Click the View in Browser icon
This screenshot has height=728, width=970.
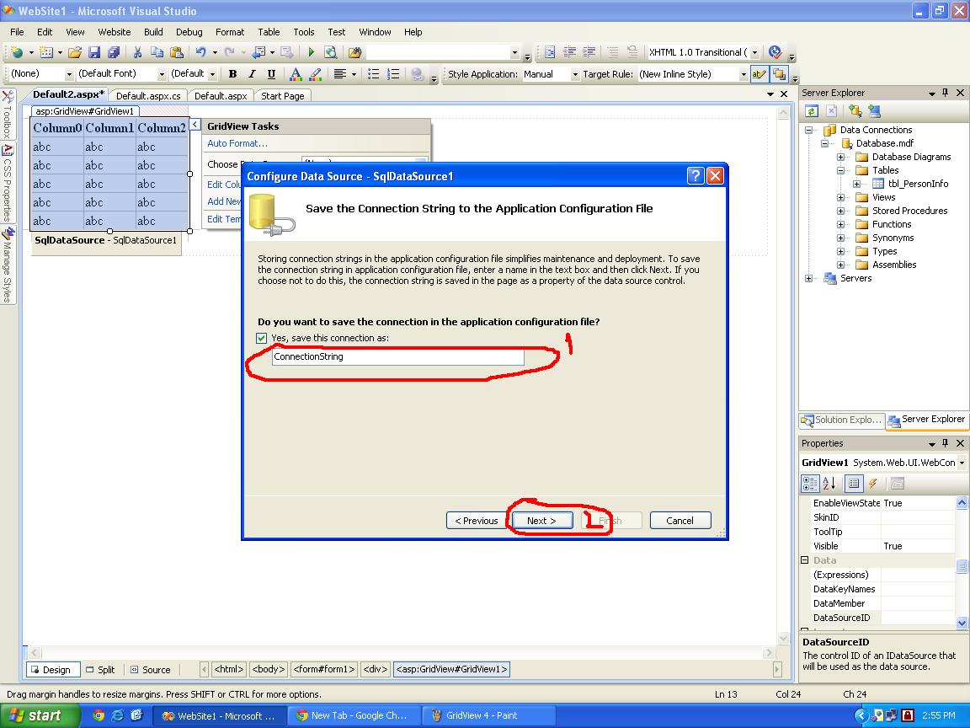pyautogui.click(x=330, y=52)
